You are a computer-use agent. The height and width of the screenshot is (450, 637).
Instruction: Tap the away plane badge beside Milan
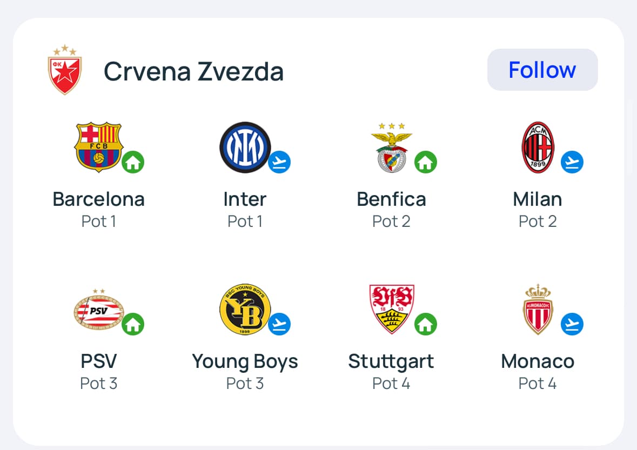[572, 162]
